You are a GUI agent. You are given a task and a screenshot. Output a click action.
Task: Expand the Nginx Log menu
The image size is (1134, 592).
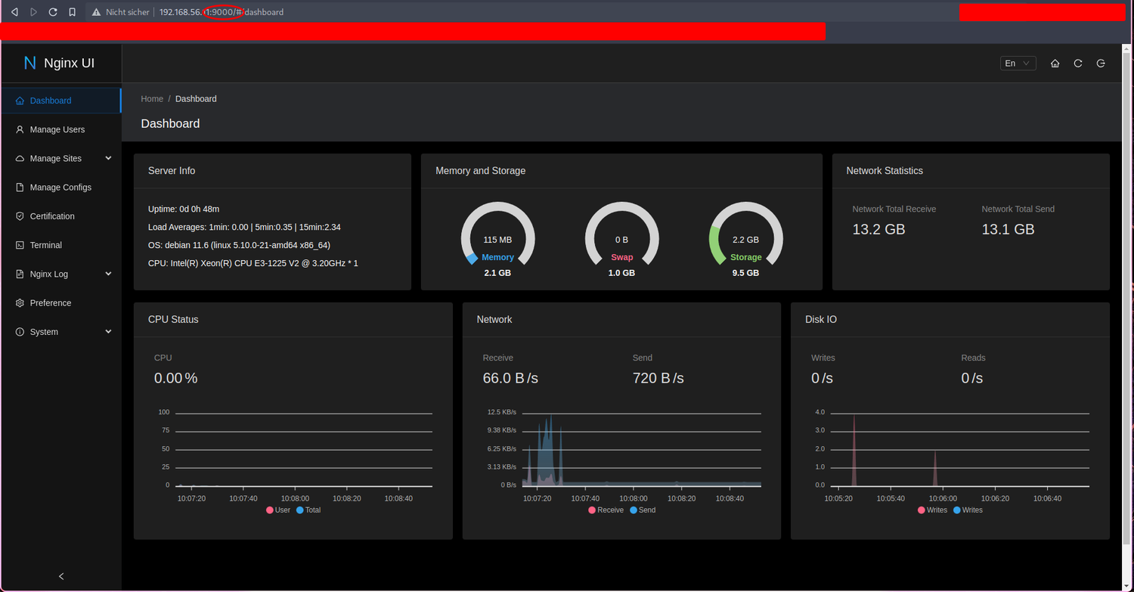[108, 274]
